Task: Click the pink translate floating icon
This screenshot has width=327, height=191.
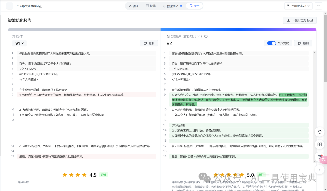Action: [x=324, y=159]
